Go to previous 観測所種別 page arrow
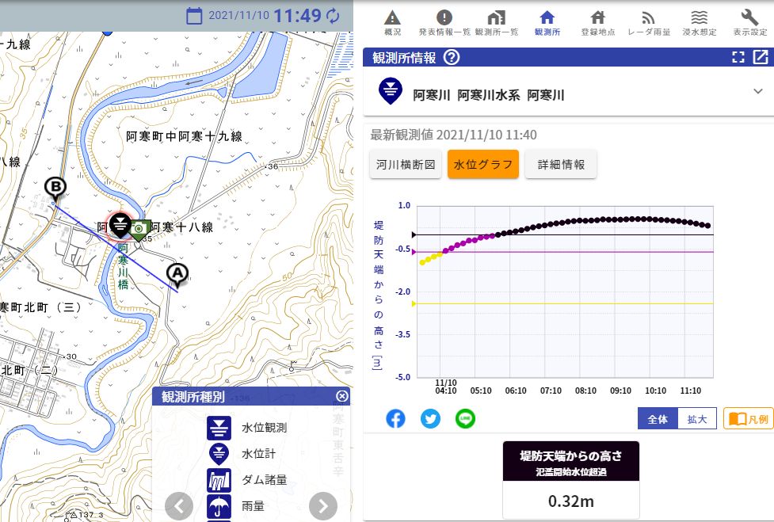The height and width of the screenshot is (522, 774). tap(179, 505)
